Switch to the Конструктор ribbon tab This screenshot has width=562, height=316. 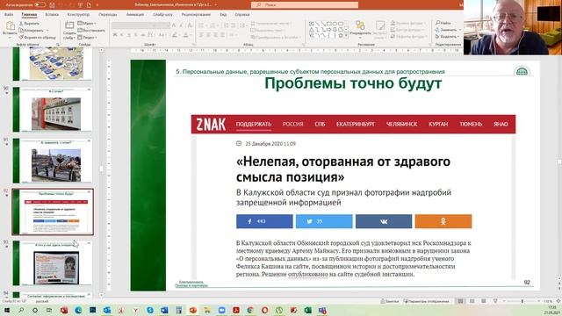78,15
